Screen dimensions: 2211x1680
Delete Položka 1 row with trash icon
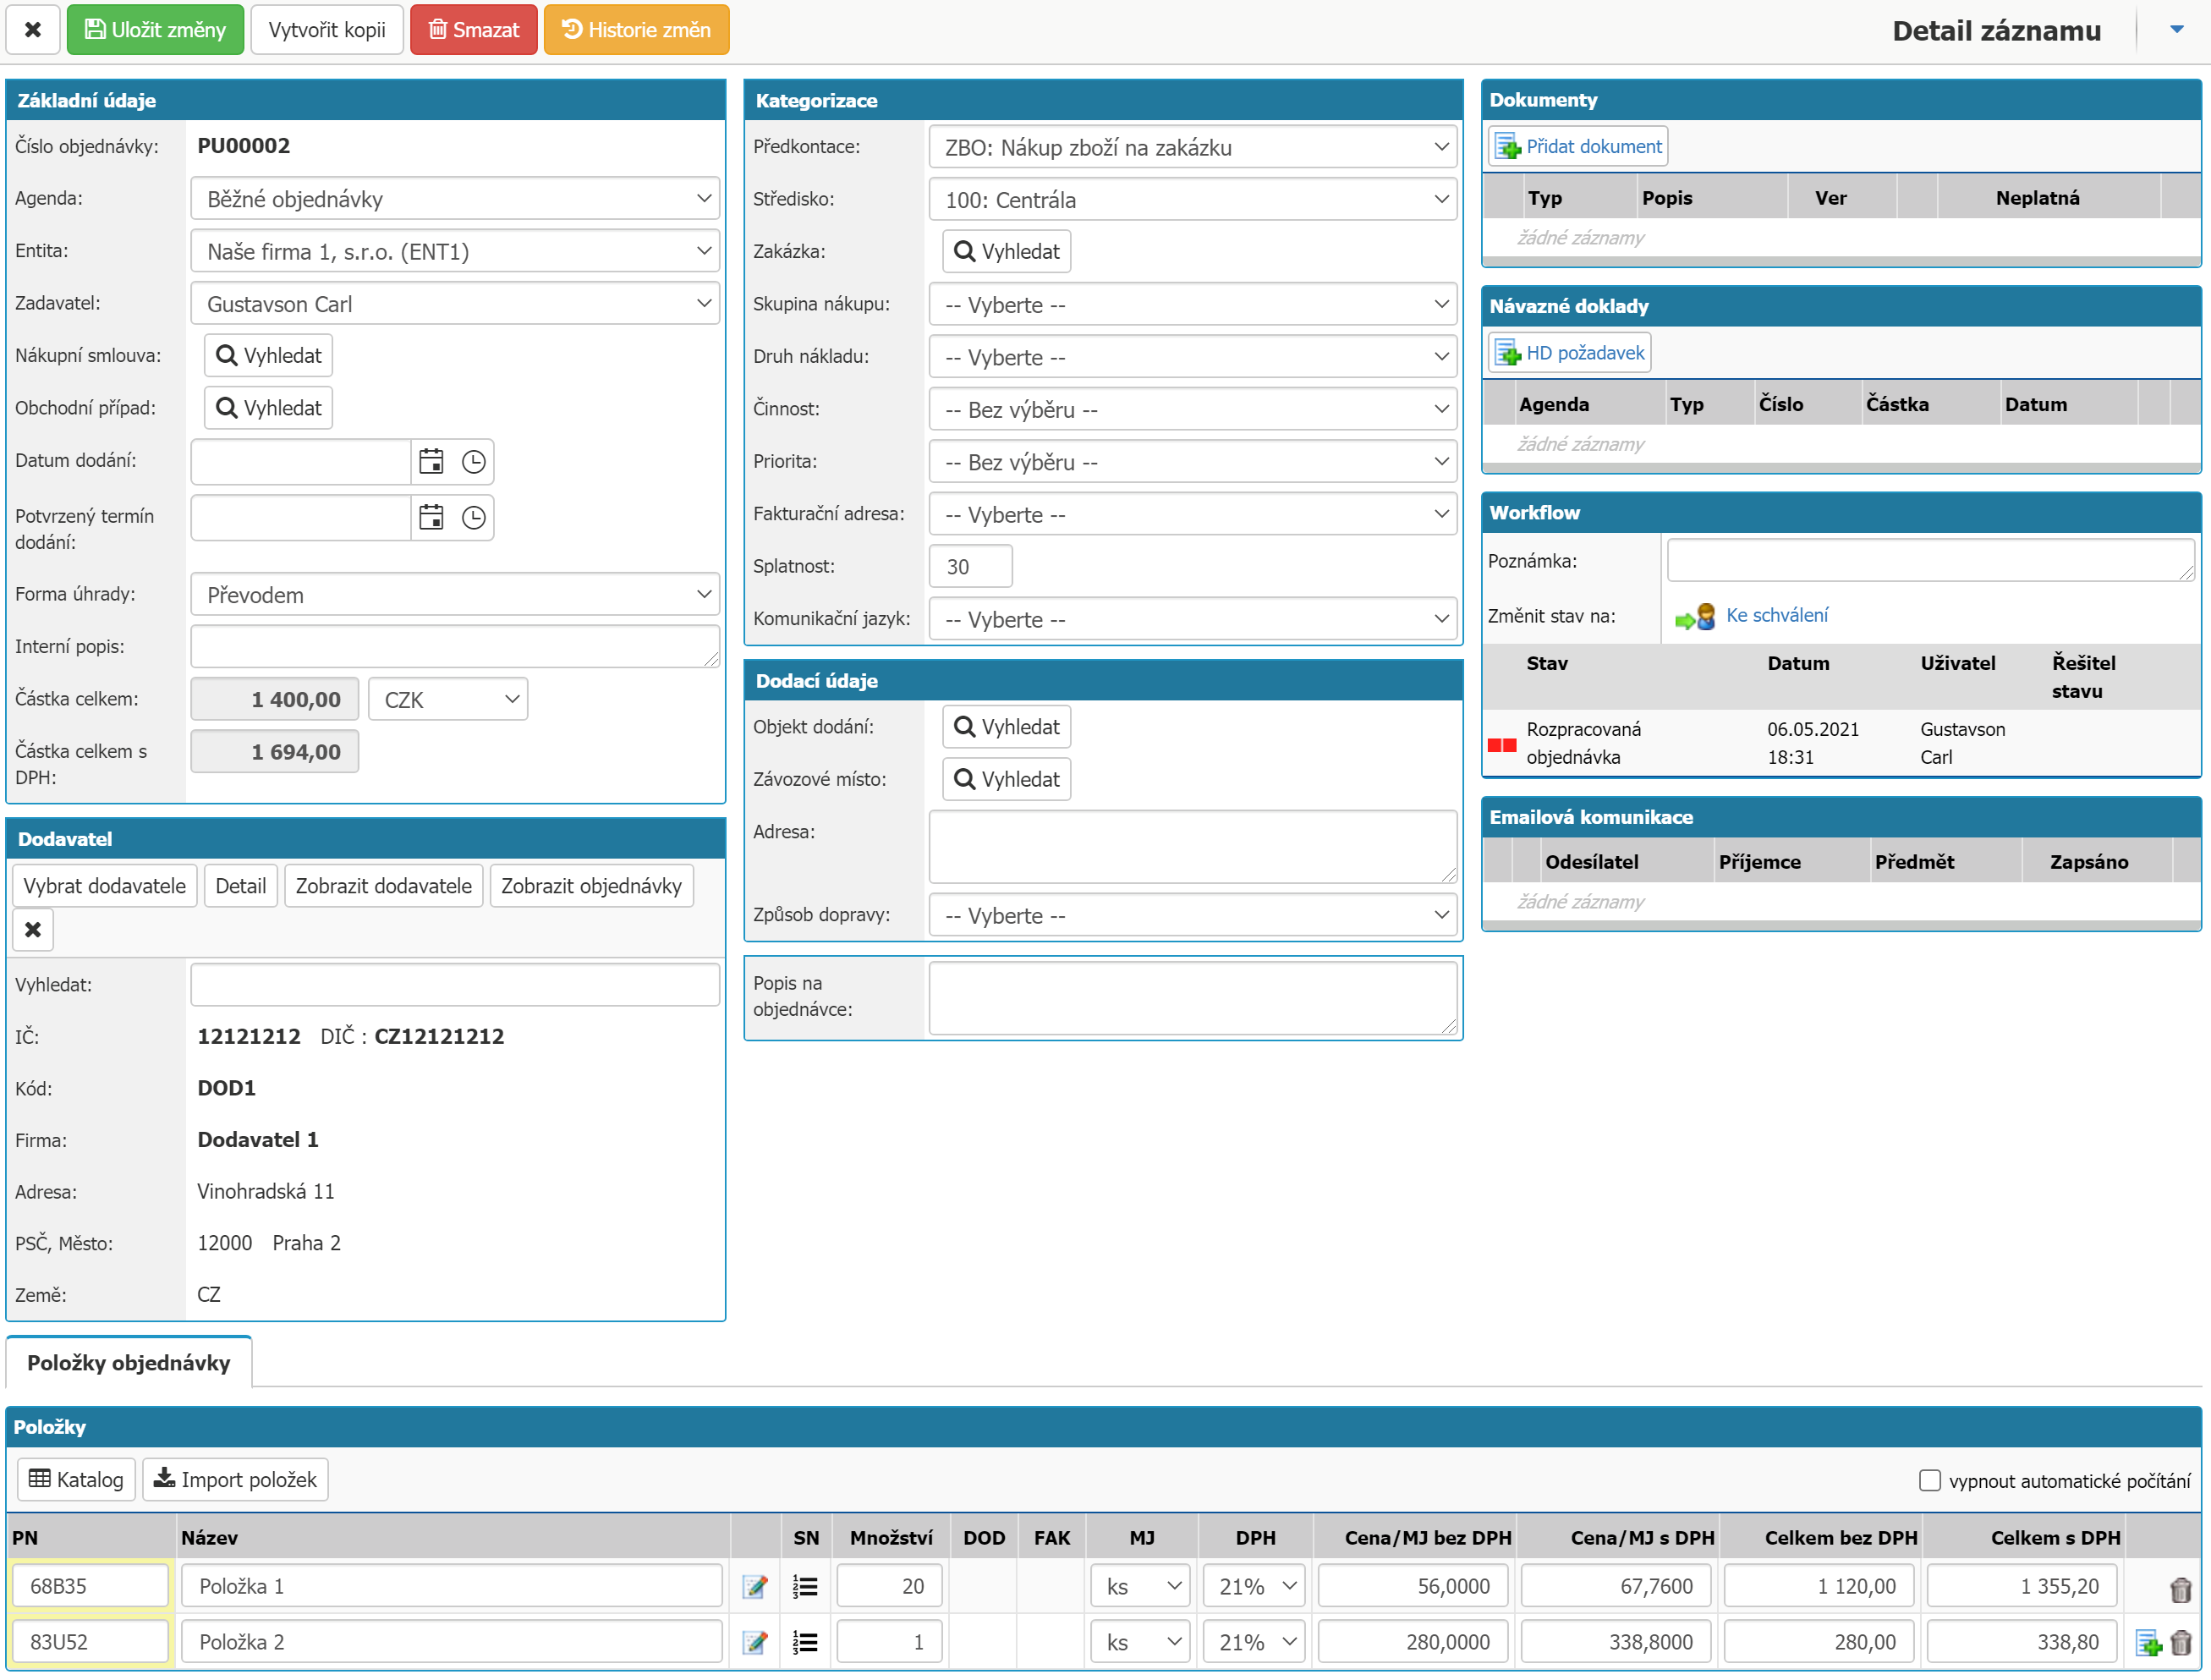coord(2181,1589)
